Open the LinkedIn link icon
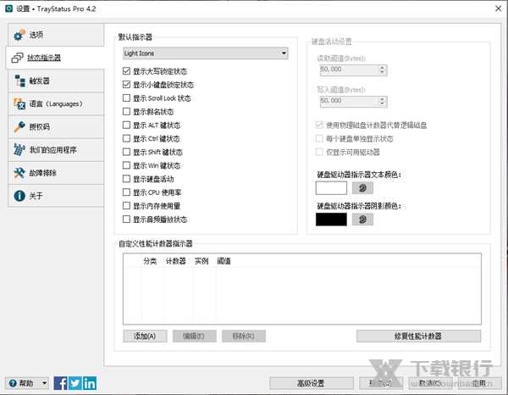 click(x=90, y=383)
